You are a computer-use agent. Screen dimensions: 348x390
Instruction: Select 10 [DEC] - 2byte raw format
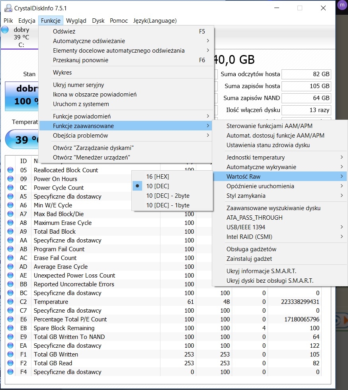172,196
